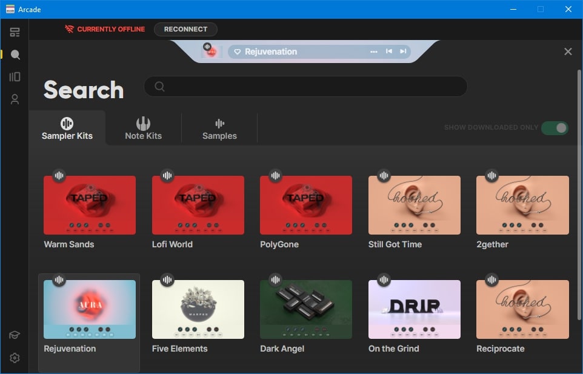Open the Five Elements kit thumbnail
The width and height of the screenshot is (583, 374).
[x=198, y=309]
